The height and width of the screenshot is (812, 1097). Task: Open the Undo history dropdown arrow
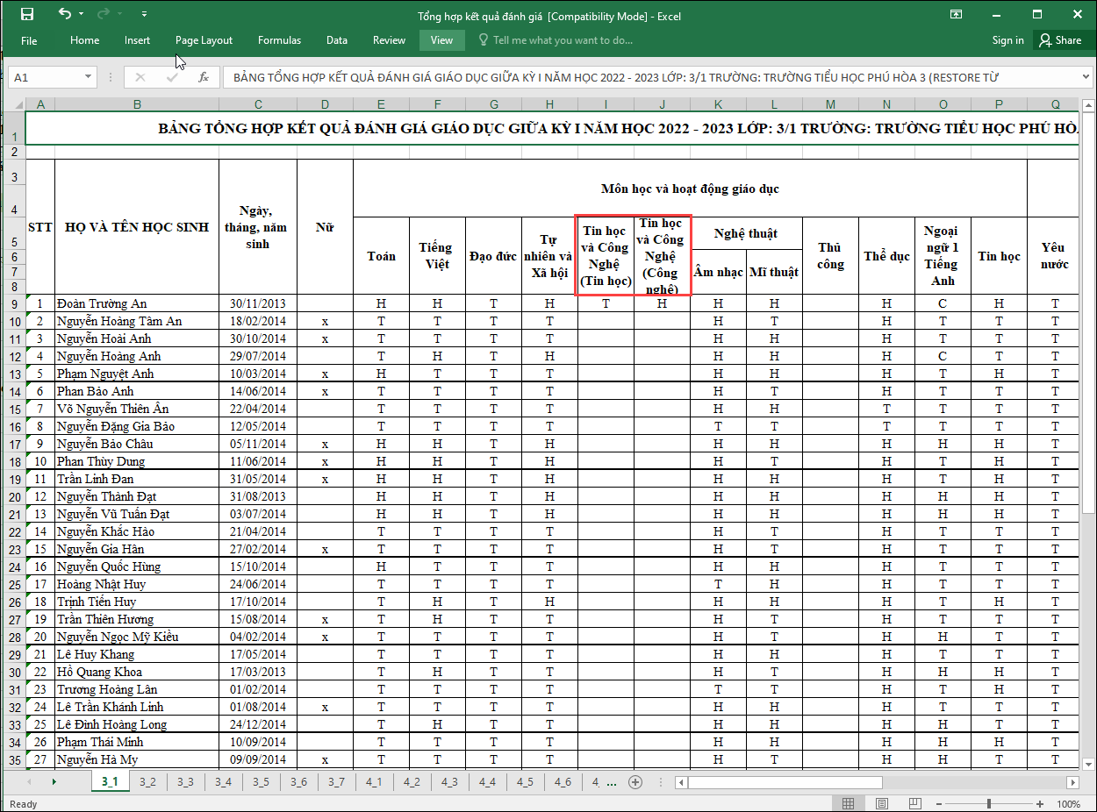[82, 14]
